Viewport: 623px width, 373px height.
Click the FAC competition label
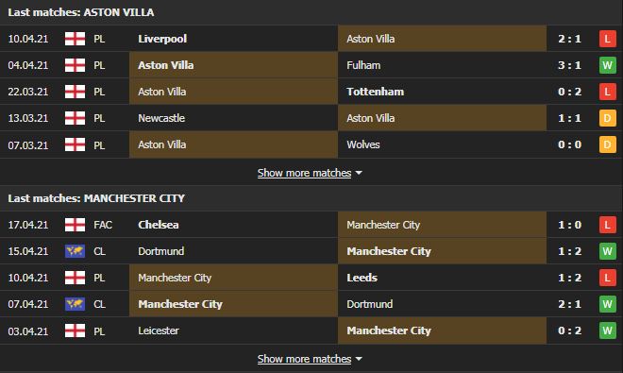[x=103, y=225]
